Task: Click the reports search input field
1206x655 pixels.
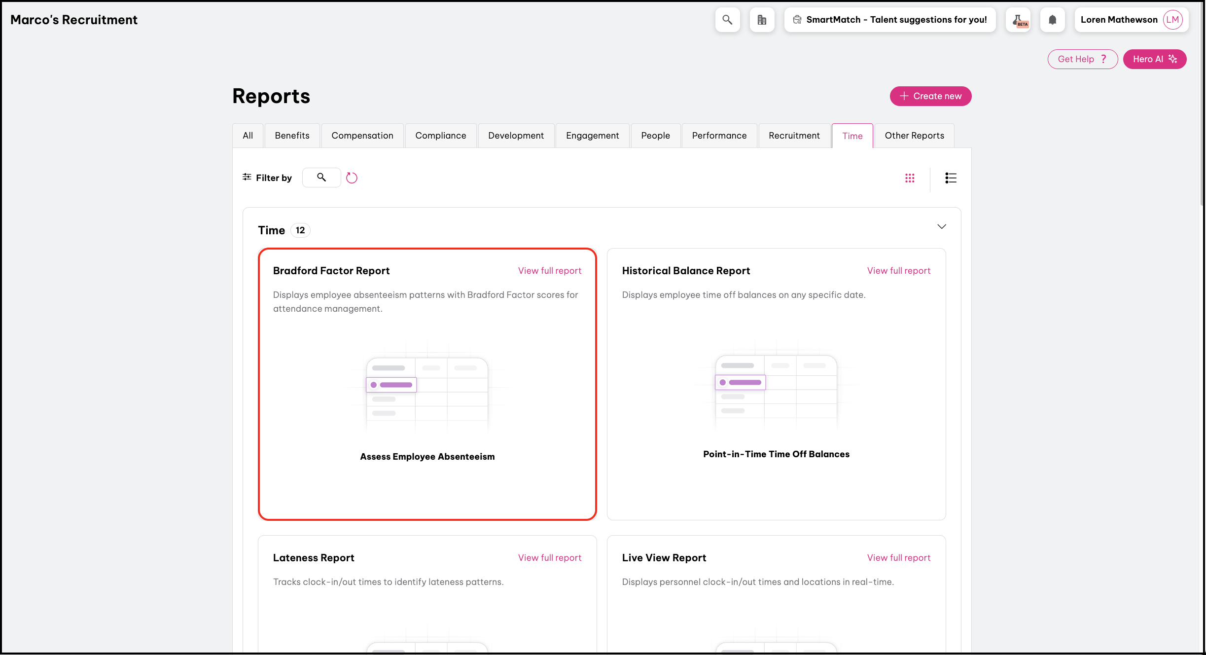Action: [x=321, y=178]
